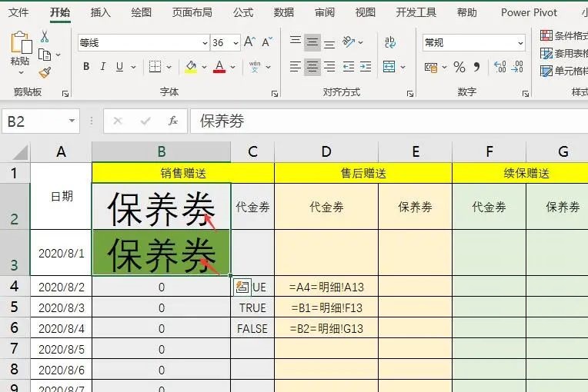Toggle Underline formatting
Image resolution: width=588 pixels, height=392 pixels.
point(119,67)
